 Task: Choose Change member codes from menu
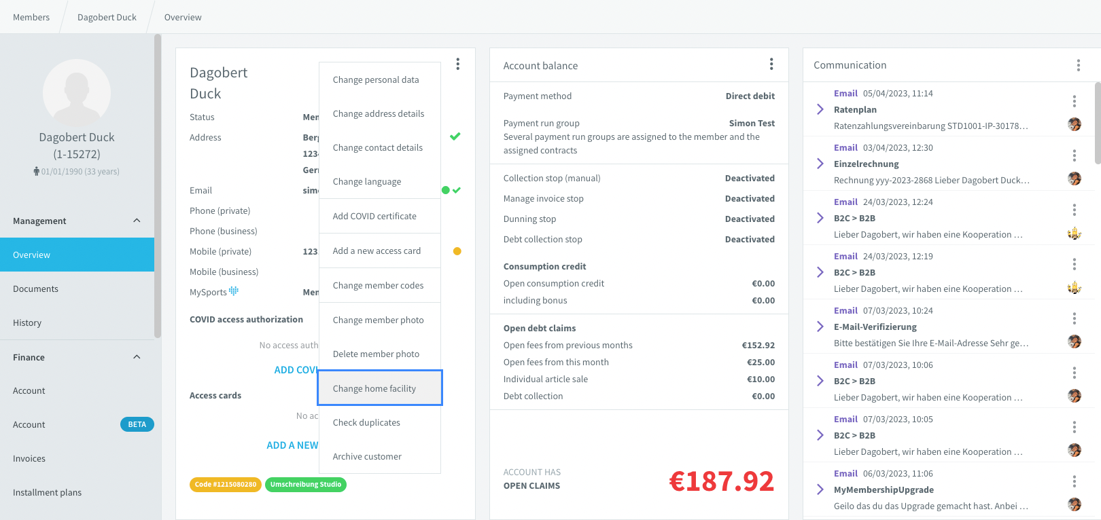(x=380, y=285)
